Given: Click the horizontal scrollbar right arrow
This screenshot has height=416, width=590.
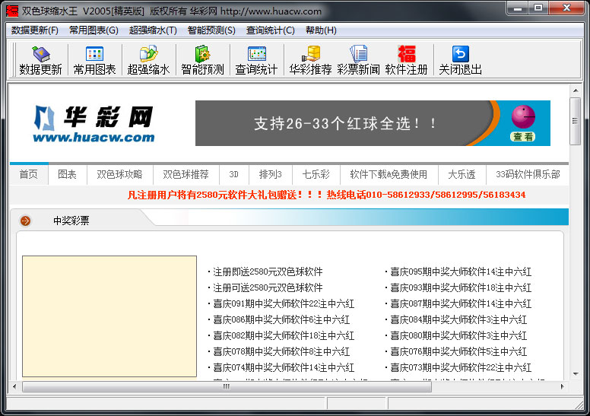Looking at the screenshot, I should coord(563,386).
